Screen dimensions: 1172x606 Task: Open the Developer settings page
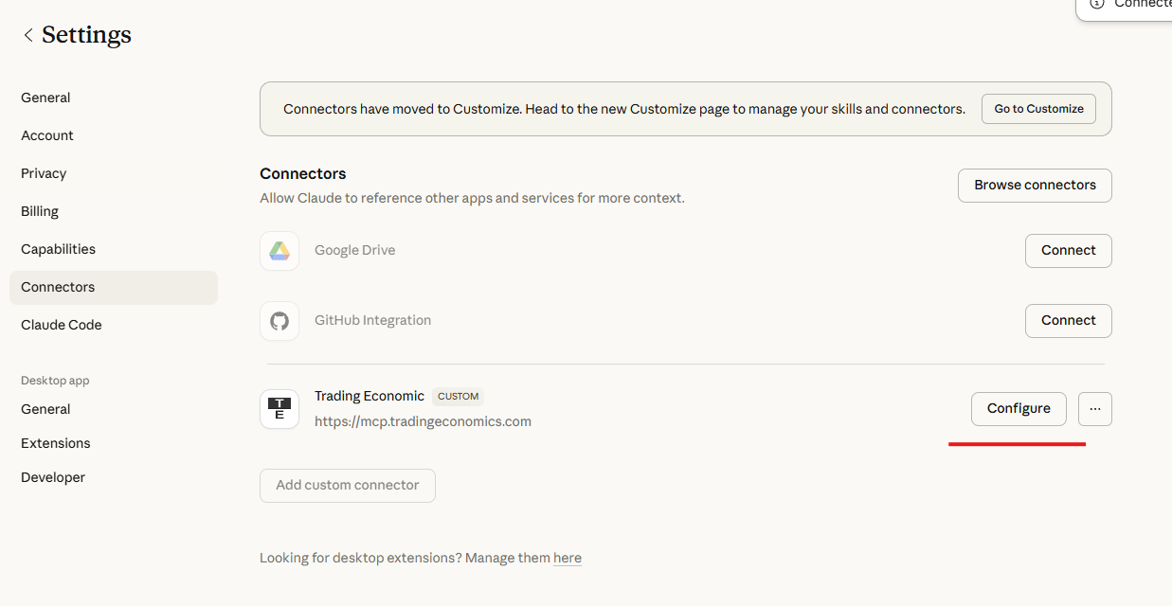click(53, 477)
